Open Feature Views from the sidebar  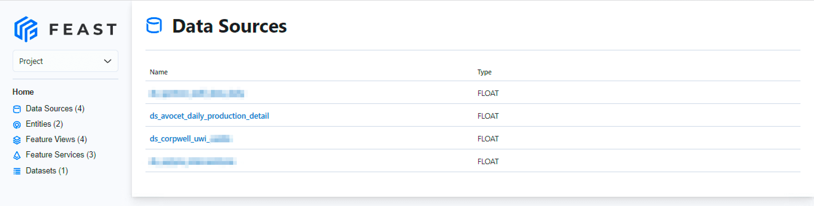click(x=56, y=139)
